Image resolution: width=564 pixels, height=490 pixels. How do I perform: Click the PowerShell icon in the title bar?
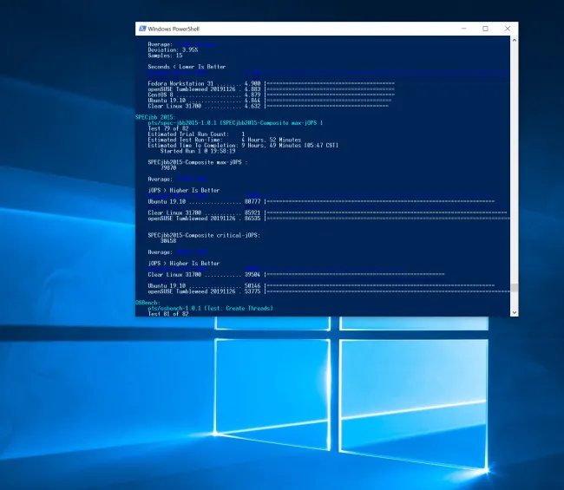click(x=142, y=29)
